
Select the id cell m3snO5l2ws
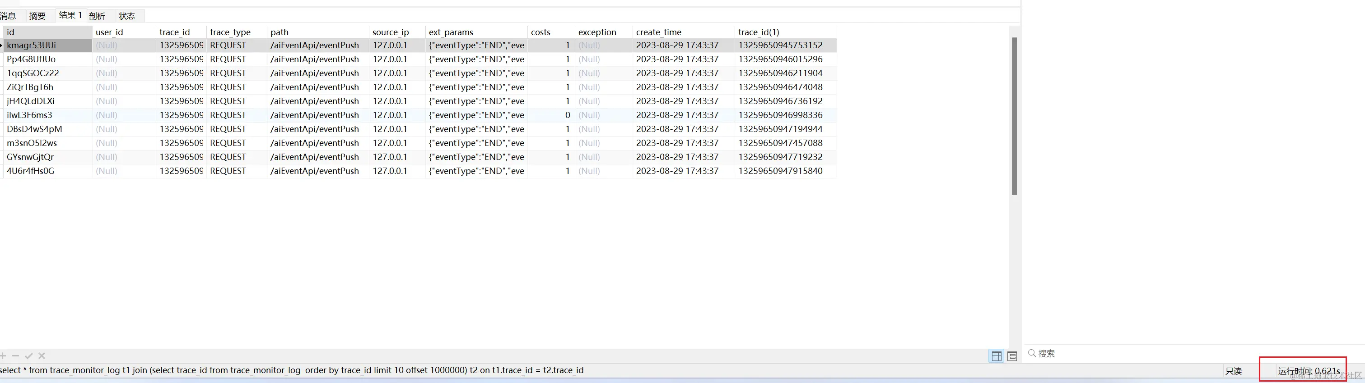pyautogui.click(x=48, y=143)
